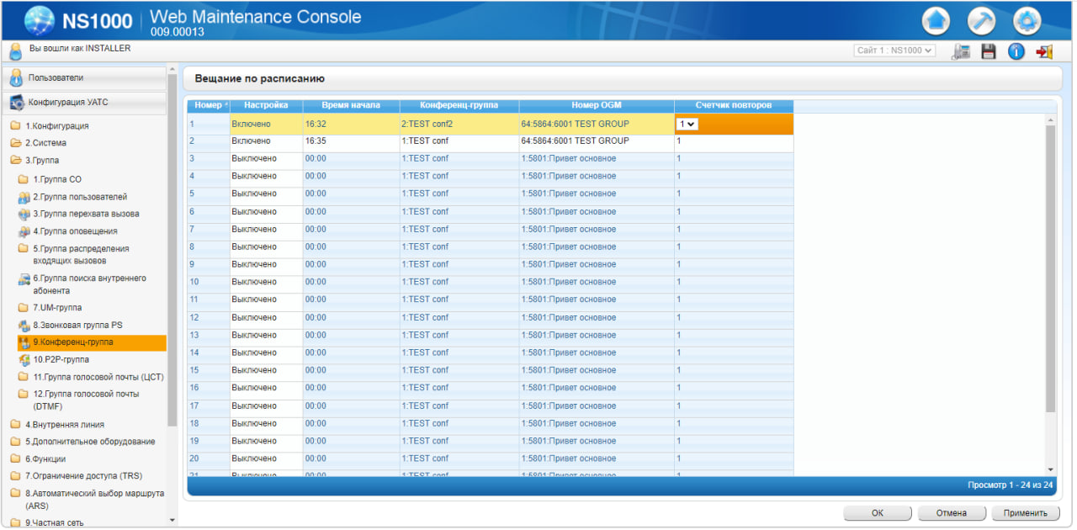Click the ОК button

(878, 512)
